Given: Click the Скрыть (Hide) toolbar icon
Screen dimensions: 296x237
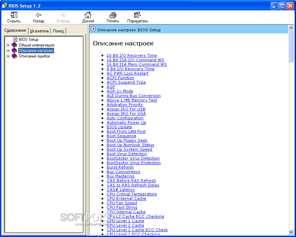Looking at the screenshot, I should (x=14, y=15).
